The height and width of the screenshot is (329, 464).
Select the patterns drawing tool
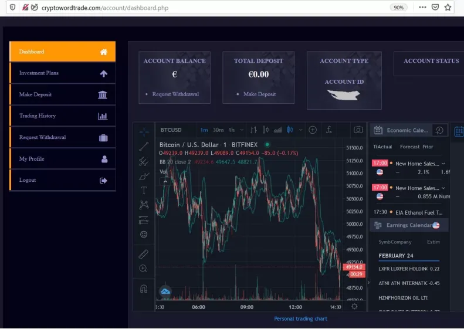coord(144,205)
